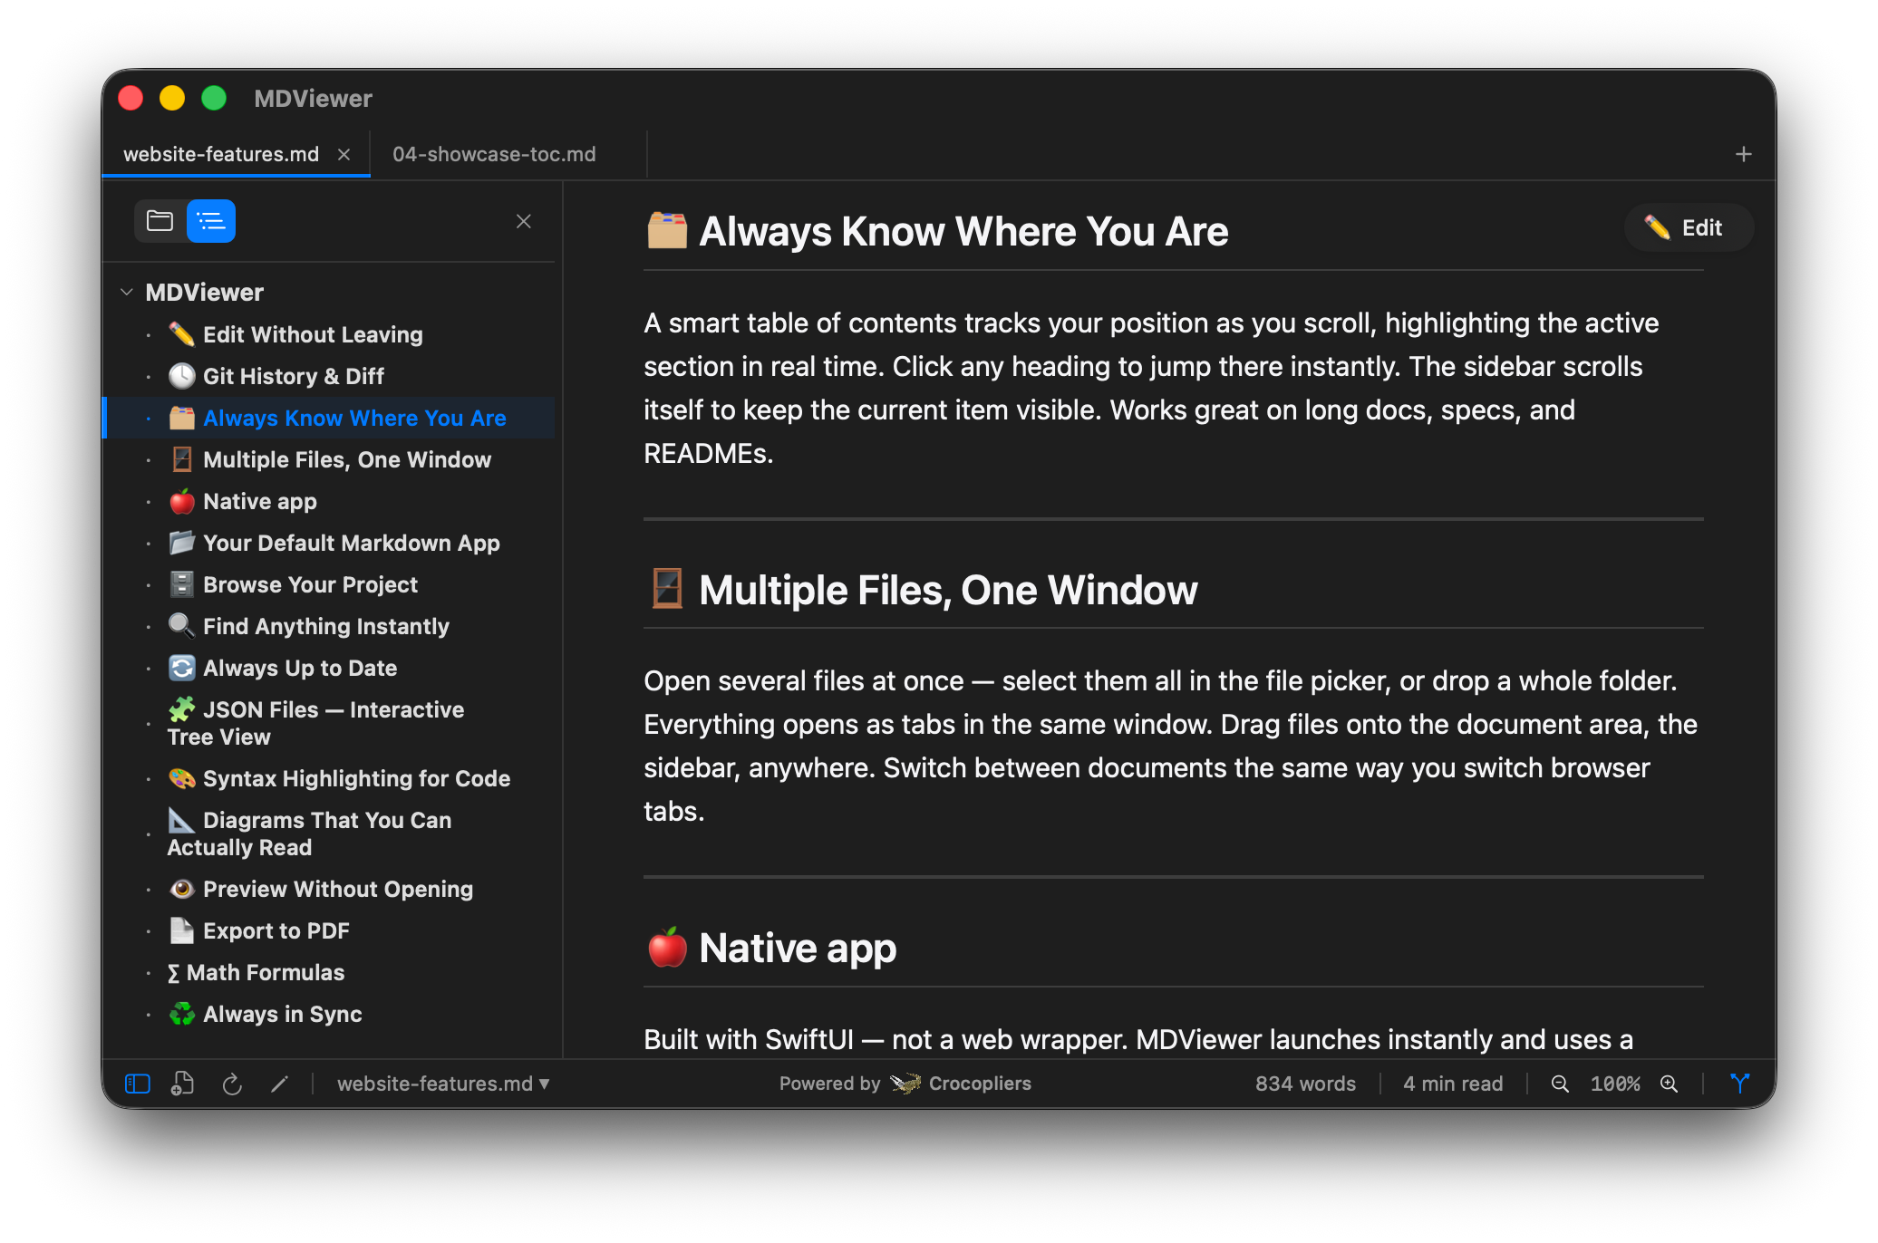Open the website-features.md tab
This screenshot has width=1878, height=1243.
[x=221, y=154]
